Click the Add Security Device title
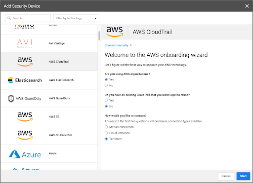The image size is (253, 183). (x=22, y=6)
